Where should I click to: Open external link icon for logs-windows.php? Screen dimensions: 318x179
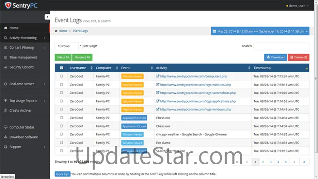click(x=158, y=109)
